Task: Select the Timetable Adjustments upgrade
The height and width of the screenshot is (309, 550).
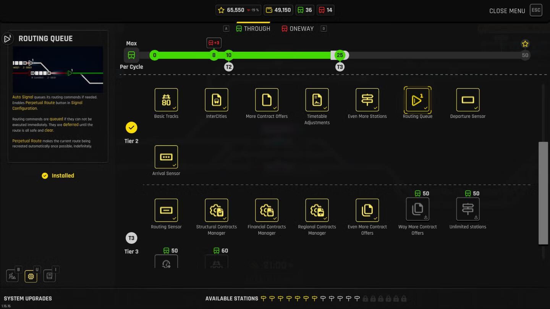Action: (317, 100)
